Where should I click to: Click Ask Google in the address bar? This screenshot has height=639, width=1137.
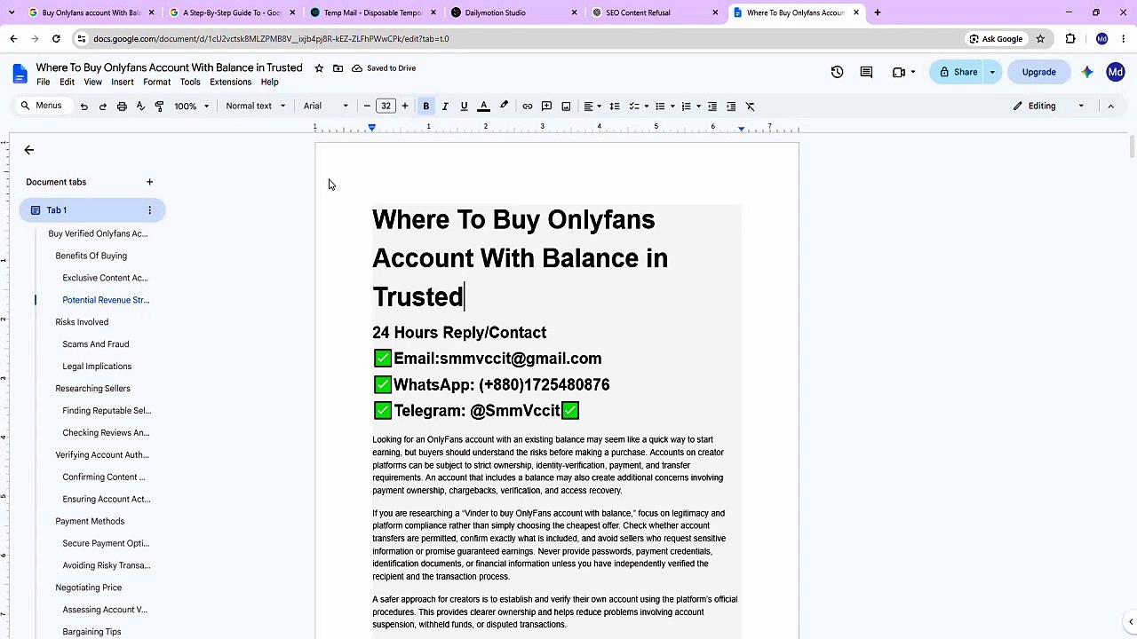point(995,39)
